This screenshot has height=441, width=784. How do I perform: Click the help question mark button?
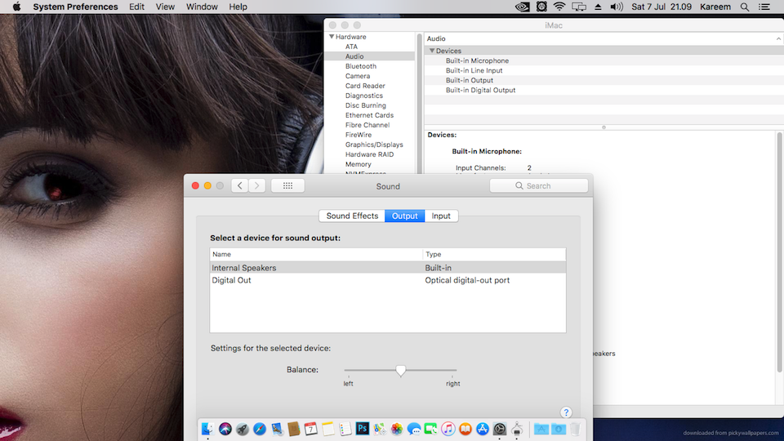[566, 412]
